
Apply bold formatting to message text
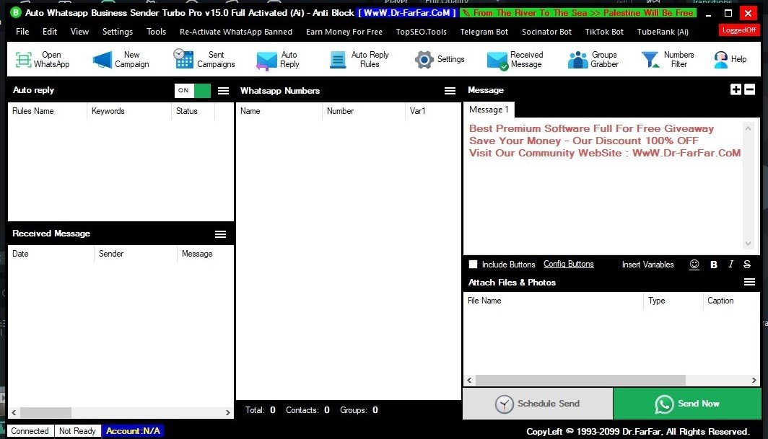714,265
